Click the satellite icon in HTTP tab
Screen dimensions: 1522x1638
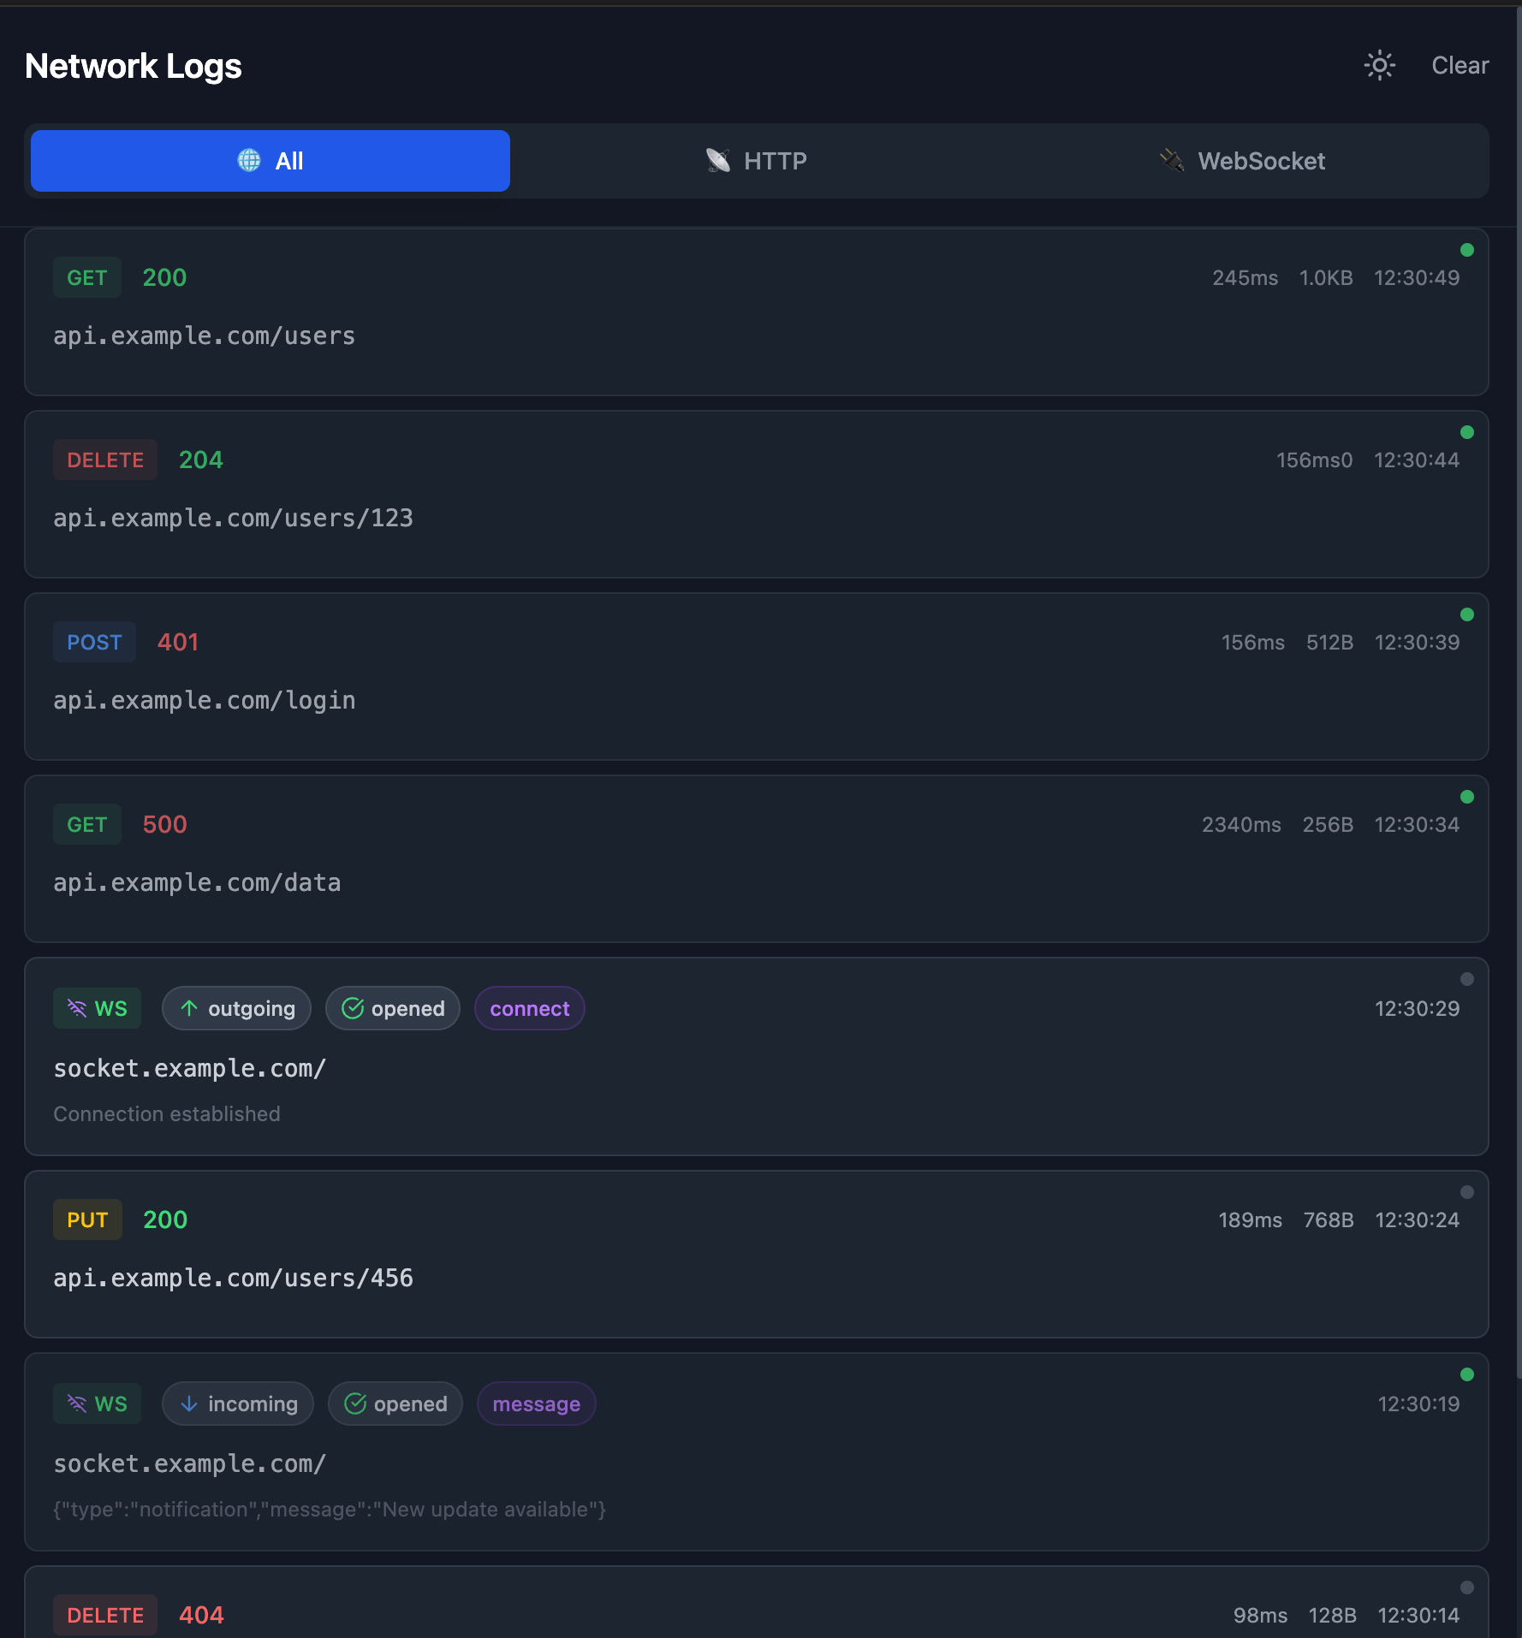tap(718, 161)
